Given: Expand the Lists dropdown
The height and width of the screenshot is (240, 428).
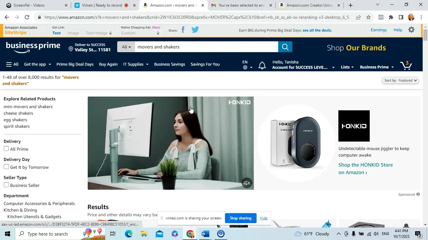Looking at the screenshot, I should coord(347,67).
